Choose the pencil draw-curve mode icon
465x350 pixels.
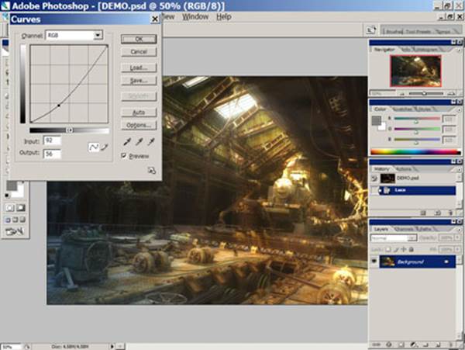[x=105, y=147]
